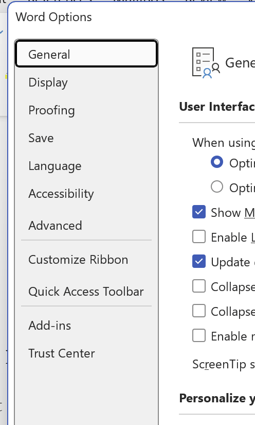
Task: Click the General options page icon
Action: (206, 63)
